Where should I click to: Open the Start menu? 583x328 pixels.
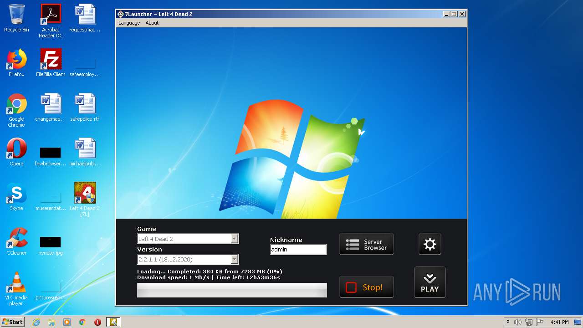tap(12, 322)
